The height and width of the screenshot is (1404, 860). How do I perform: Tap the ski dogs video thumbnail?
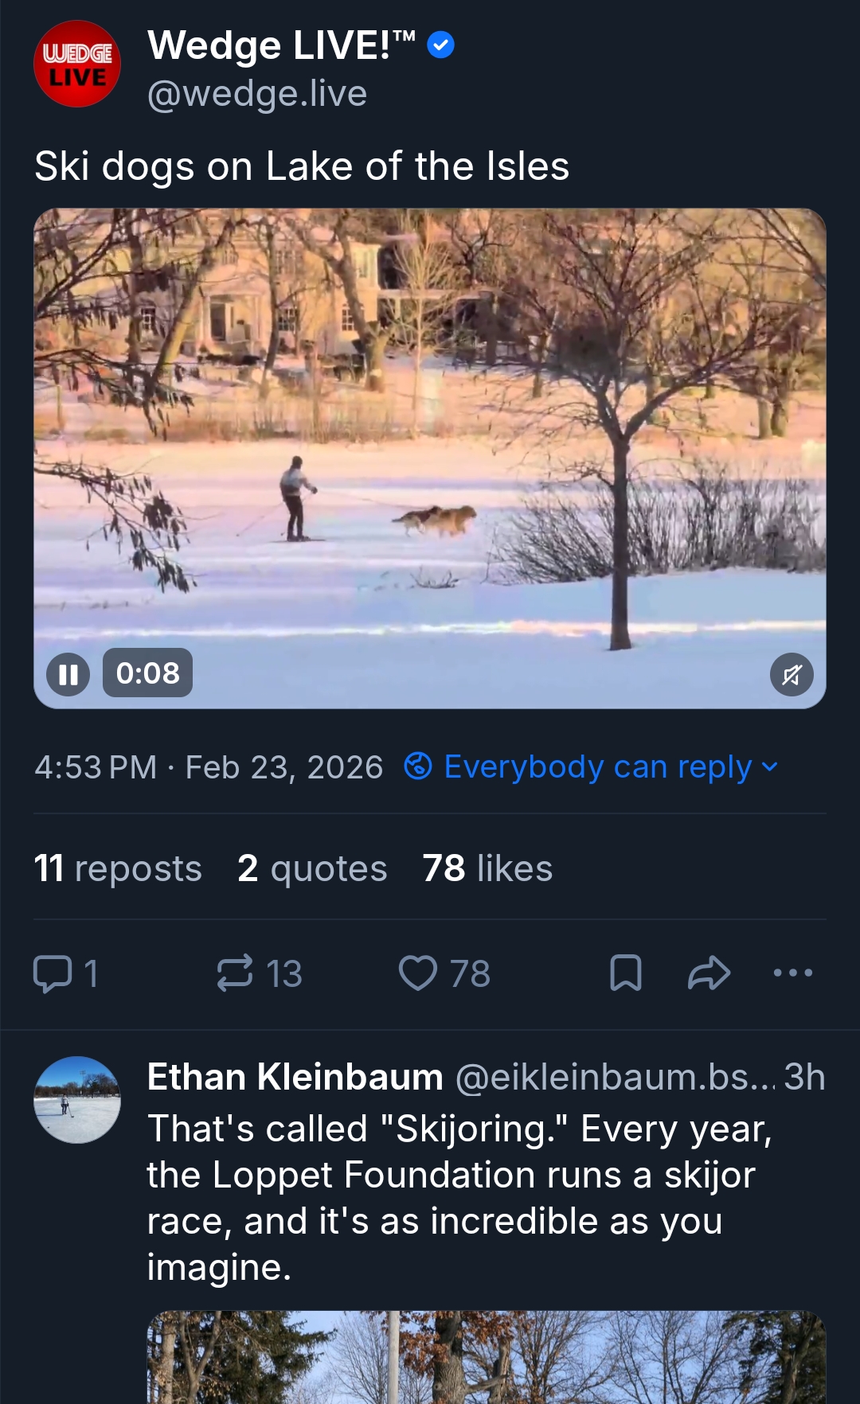click(x=430, y=446)
